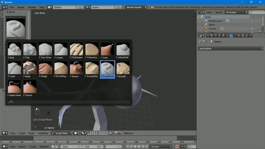Open outliner Search menu

pyautogui.click(x=219, y=12)
